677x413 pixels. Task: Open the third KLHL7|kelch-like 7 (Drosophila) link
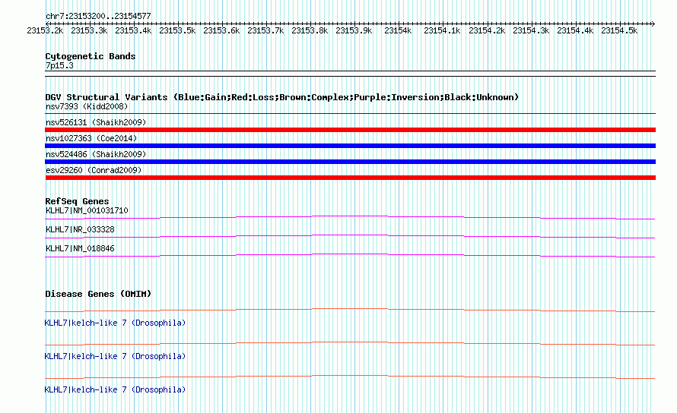pos(115,389)
